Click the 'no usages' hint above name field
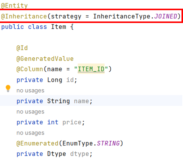This screenshot has height=159, width=183. (x=30, y=90)
